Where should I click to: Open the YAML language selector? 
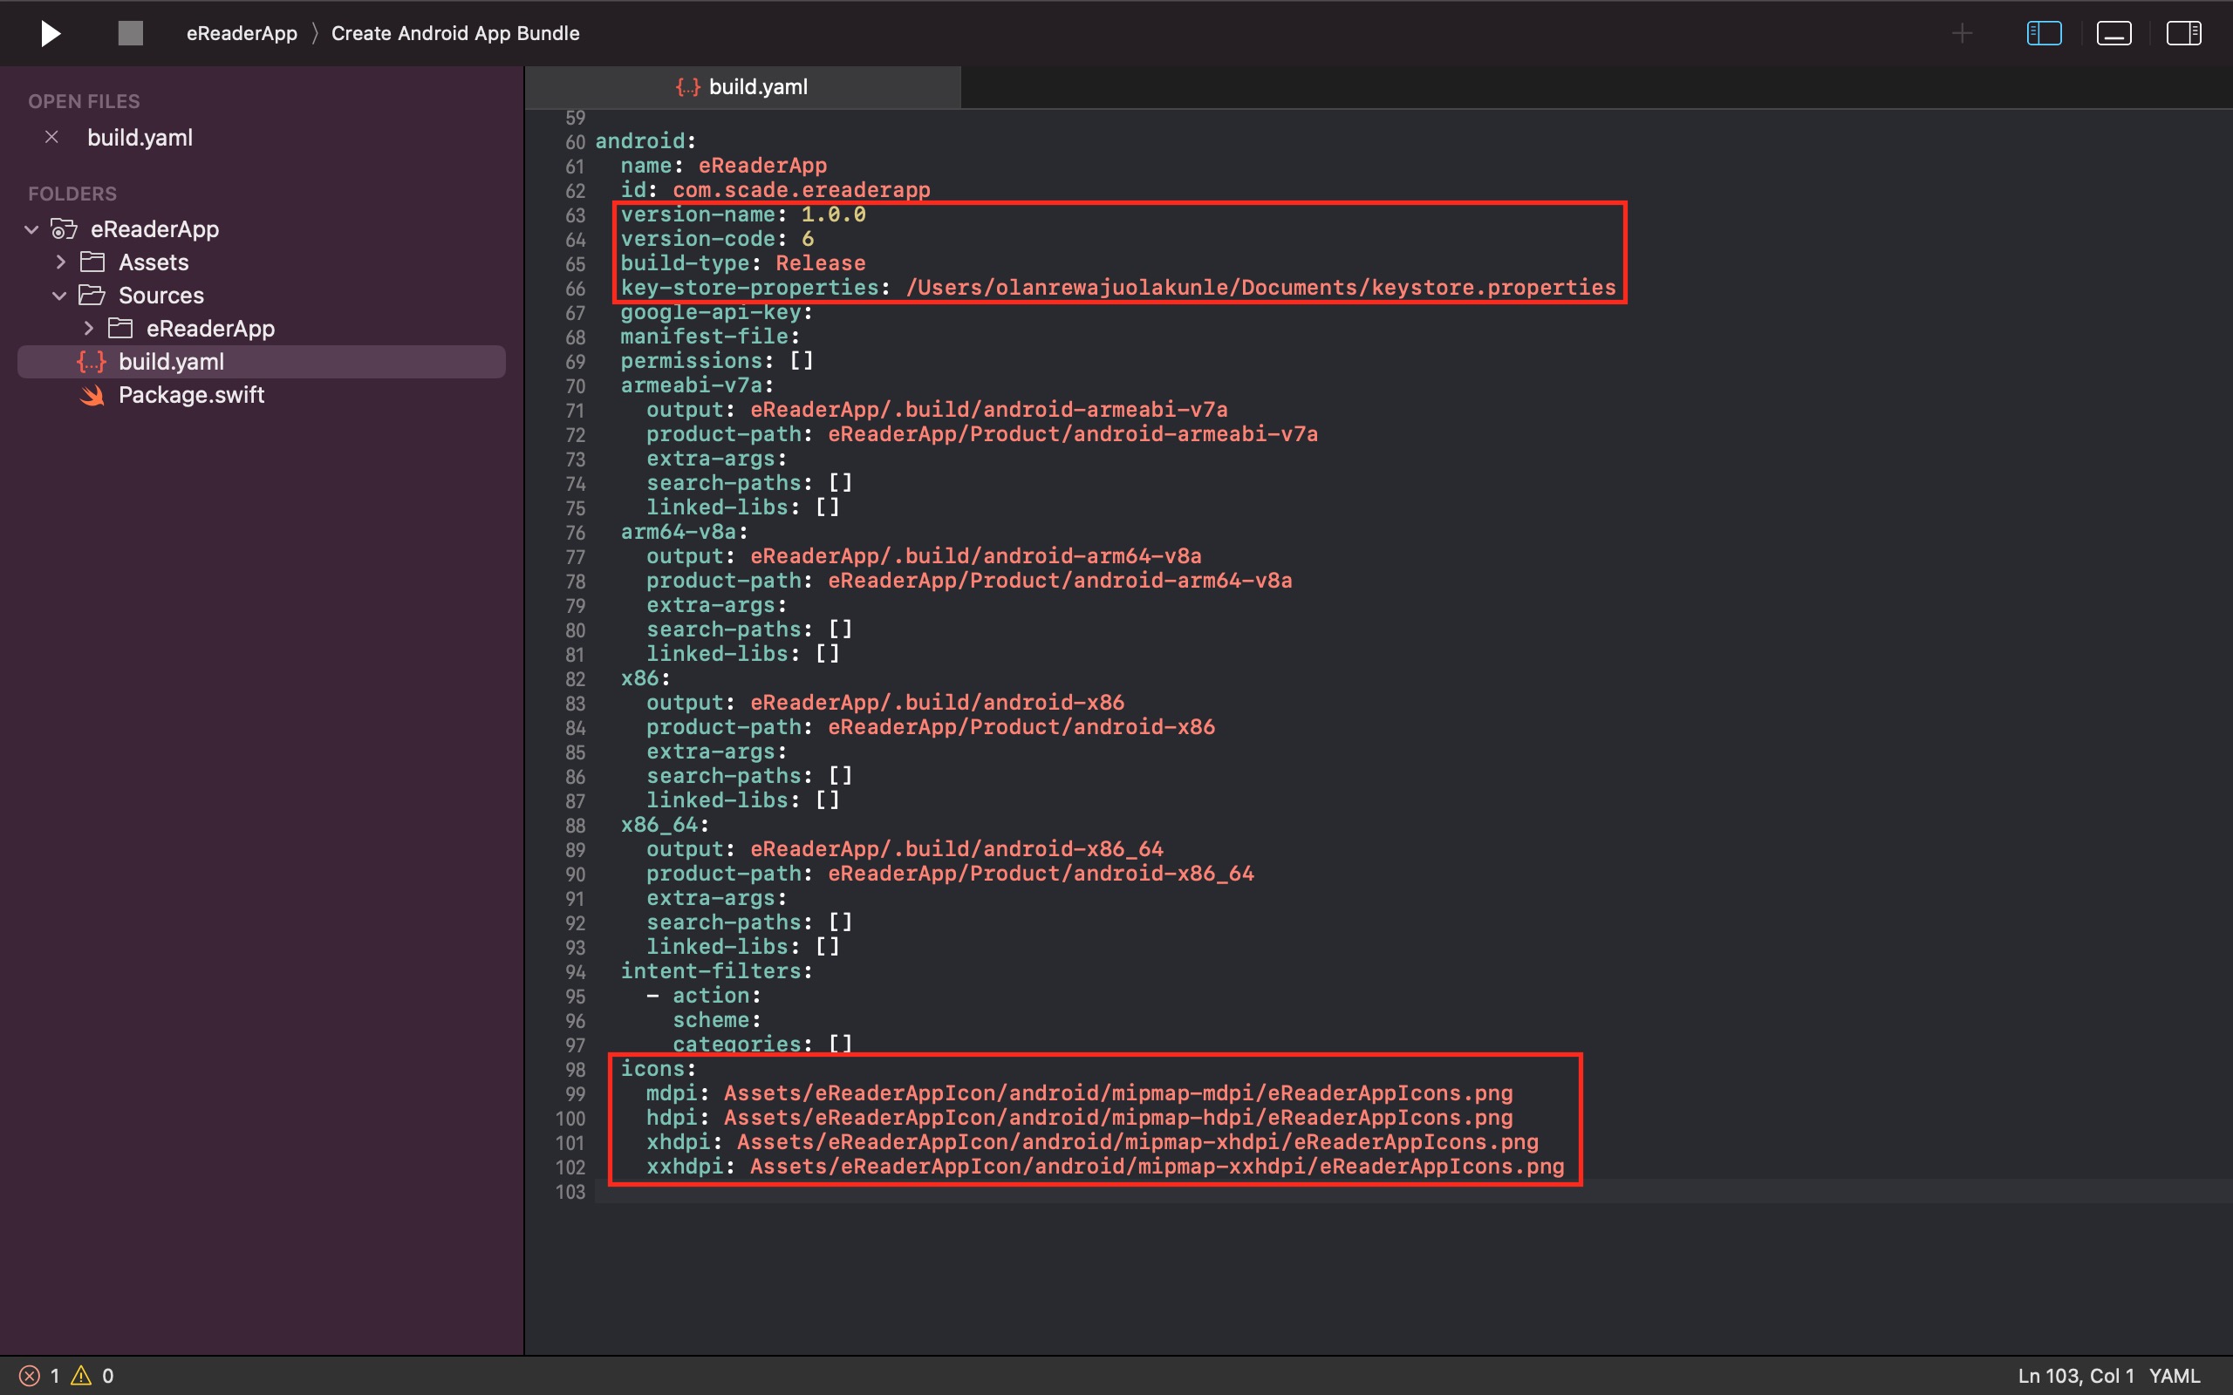tap(2174, 1376)
